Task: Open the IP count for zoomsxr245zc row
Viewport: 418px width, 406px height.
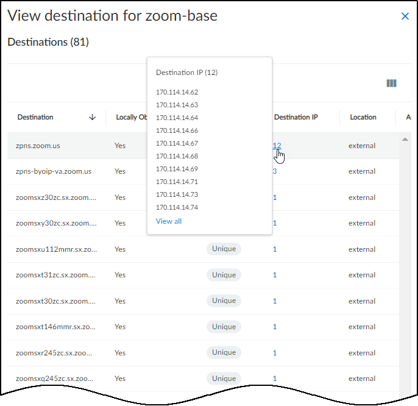Action: 275,352
